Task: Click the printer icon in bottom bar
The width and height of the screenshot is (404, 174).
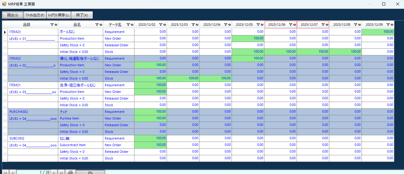Action: [x=70, y=172]
